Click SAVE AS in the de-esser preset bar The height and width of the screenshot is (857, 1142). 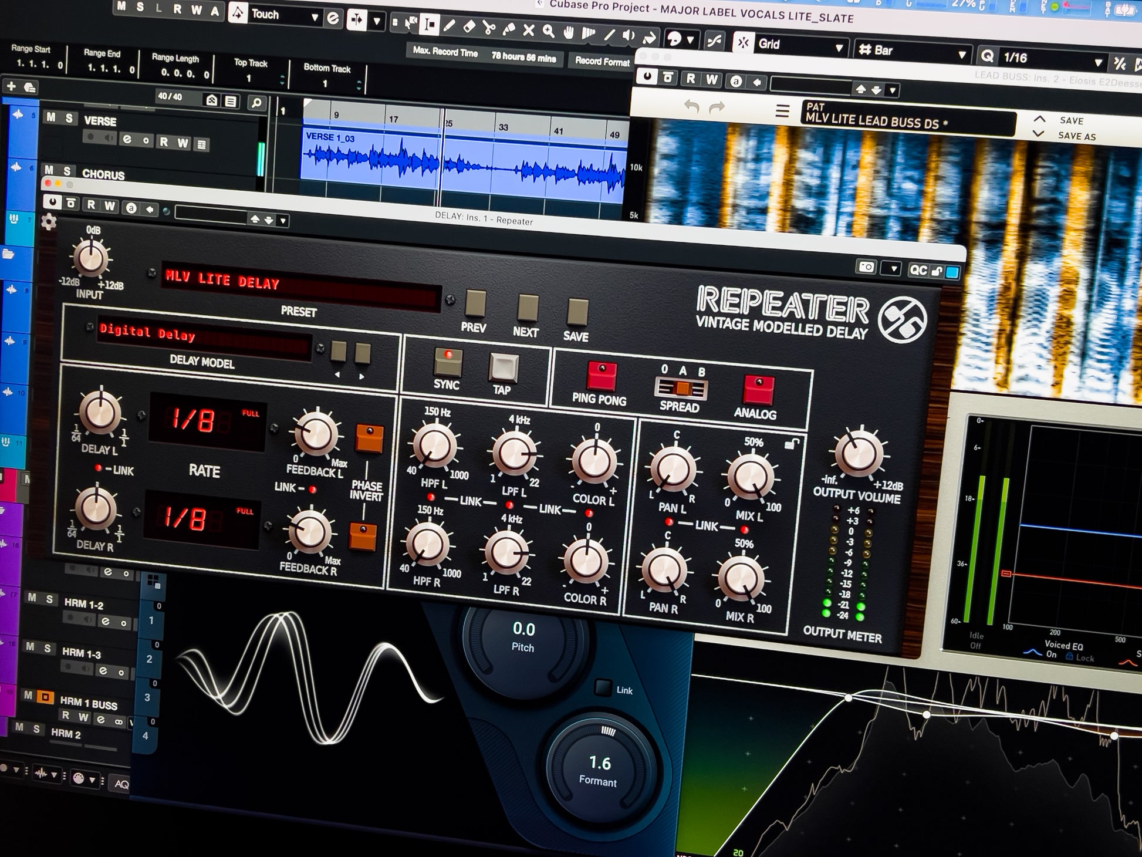pos(1076,136)
